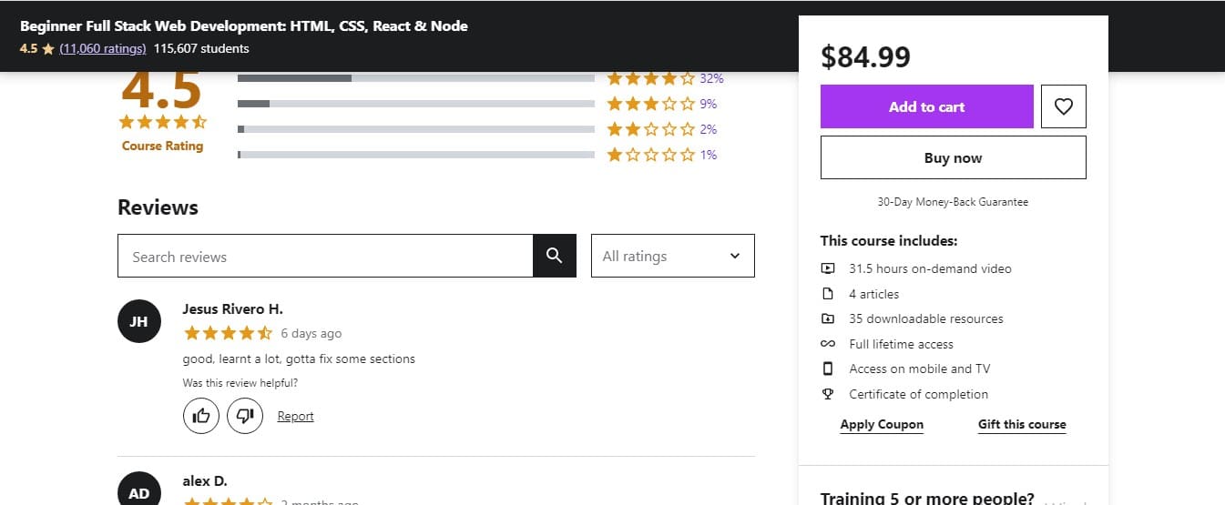Filter reviews by the 3-star 9% row
The height and width of the screenshot is (505, 1225).
click(662, 104)
